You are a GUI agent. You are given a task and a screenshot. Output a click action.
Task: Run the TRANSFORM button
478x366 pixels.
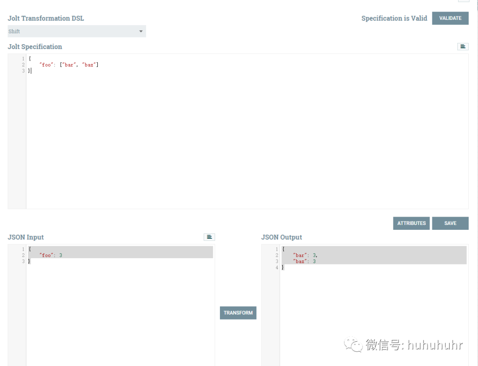point(238,313)
